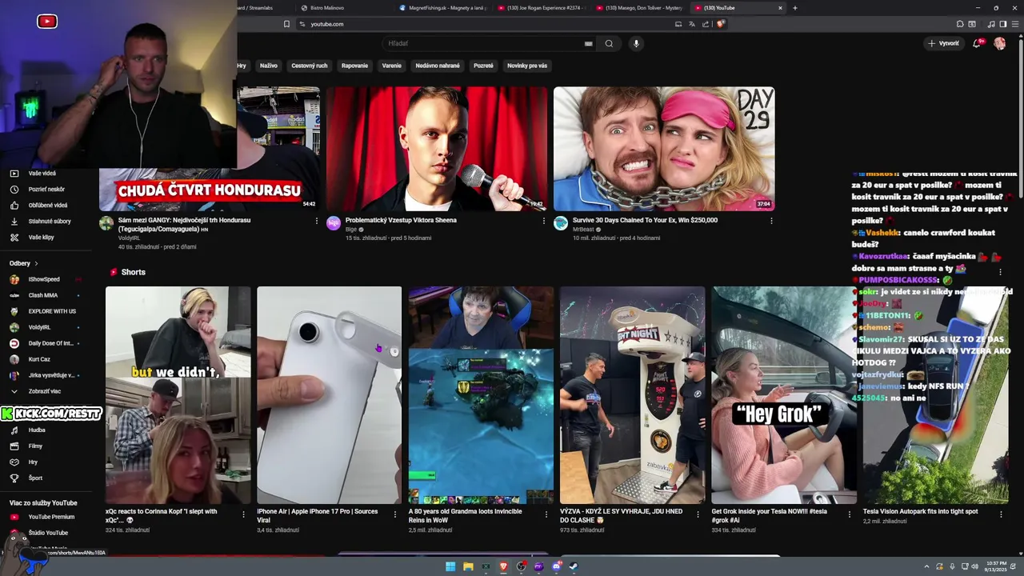Click the search magnifier button
1024x576 pixels.
tap(609, 43)
